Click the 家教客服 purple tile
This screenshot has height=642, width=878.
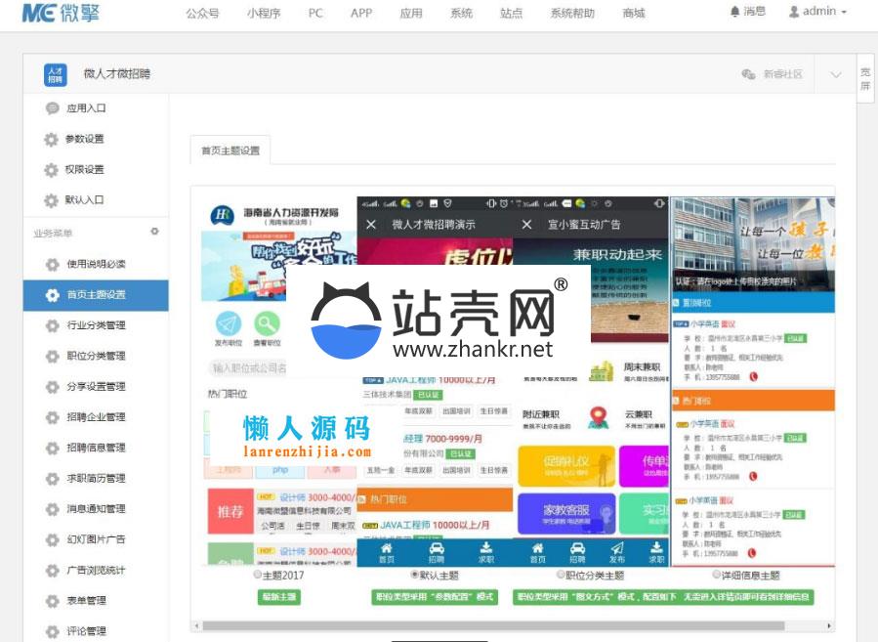566,514
